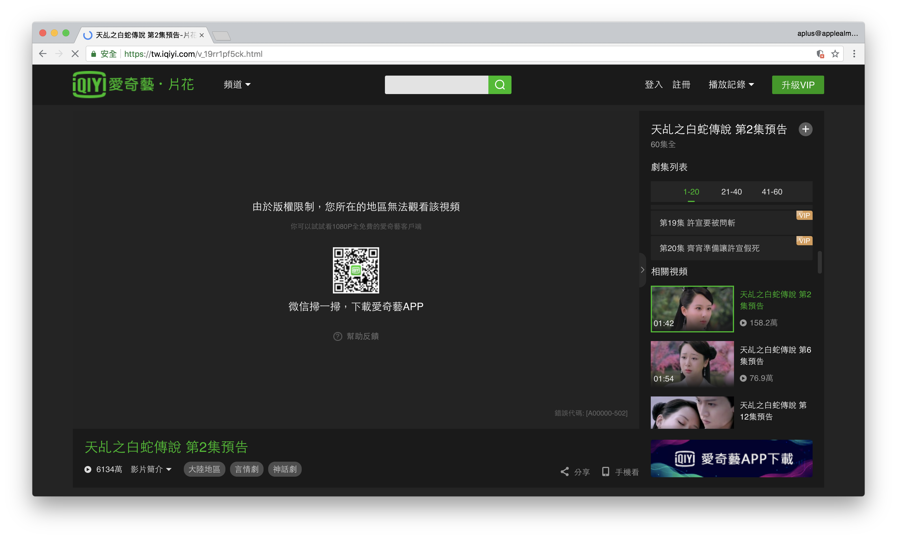Viewport: 897px width, 539px height.
Task: Open the Chrome three-dot menu
Action: (x=854, y=54)
